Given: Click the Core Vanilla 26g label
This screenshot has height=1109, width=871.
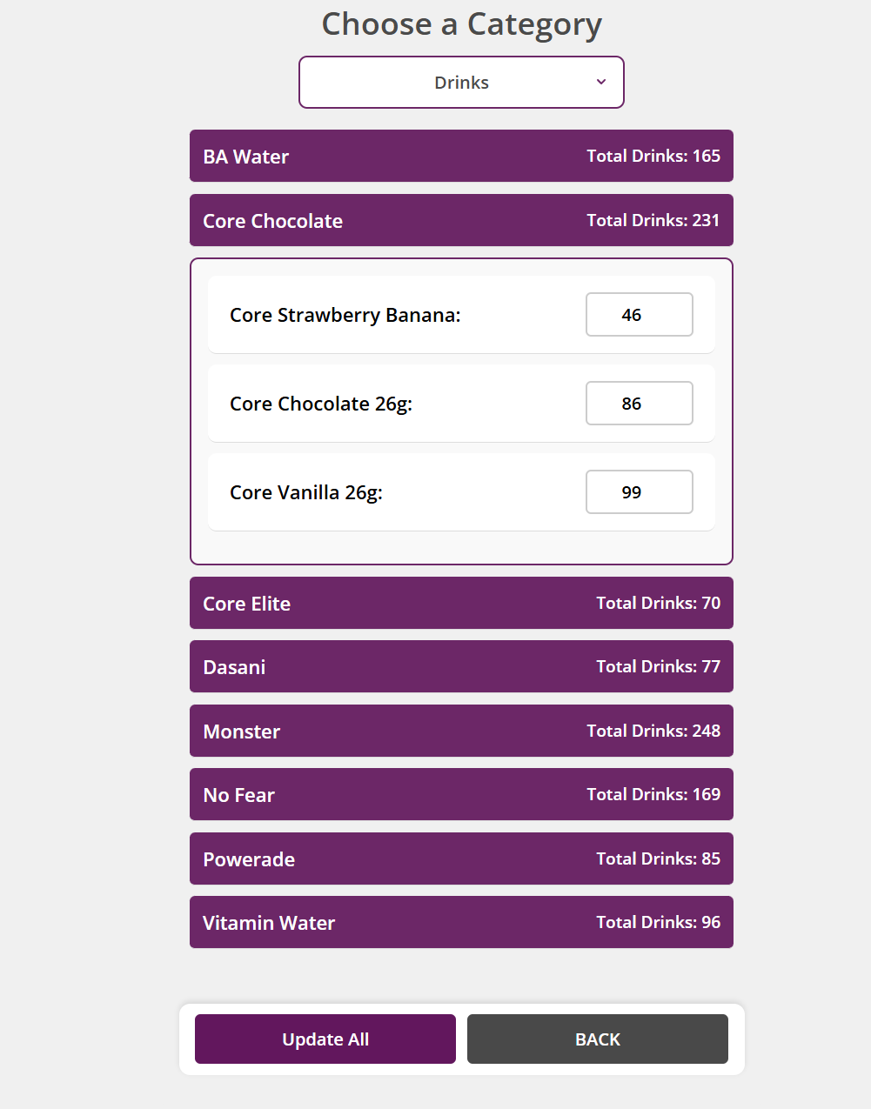Looking at the screenshot, I should click(x=305, y=493).
